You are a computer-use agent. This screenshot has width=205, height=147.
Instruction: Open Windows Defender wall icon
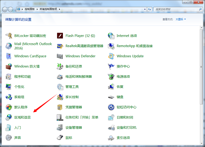(60, 56)
